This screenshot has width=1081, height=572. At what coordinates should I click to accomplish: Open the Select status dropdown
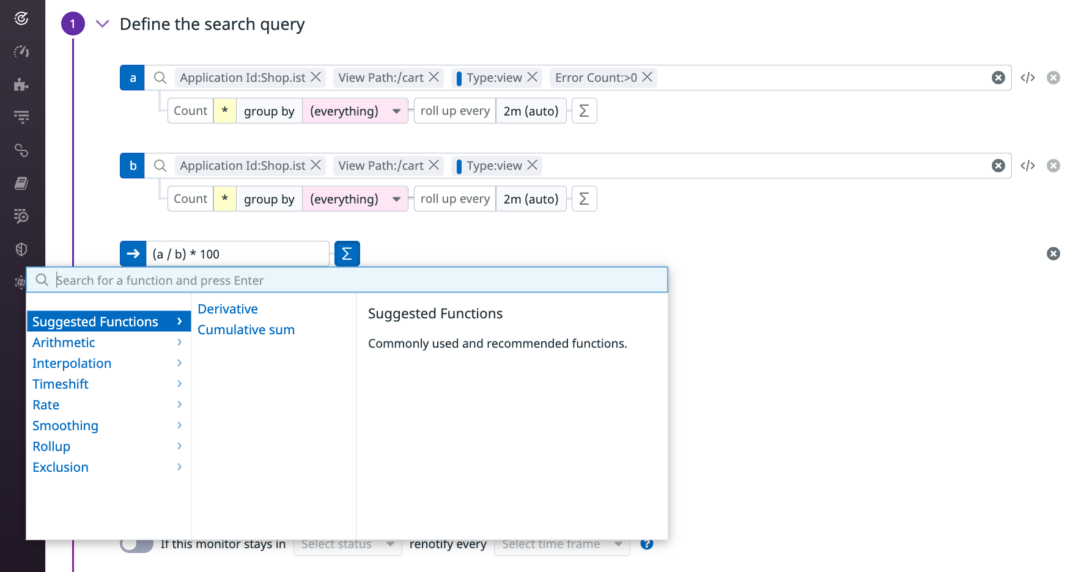(x=347, y=544)
